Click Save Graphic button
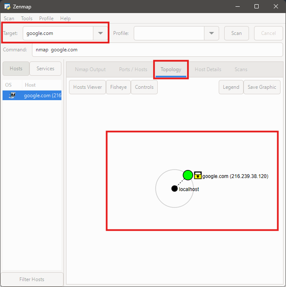 tap(262, 87)
